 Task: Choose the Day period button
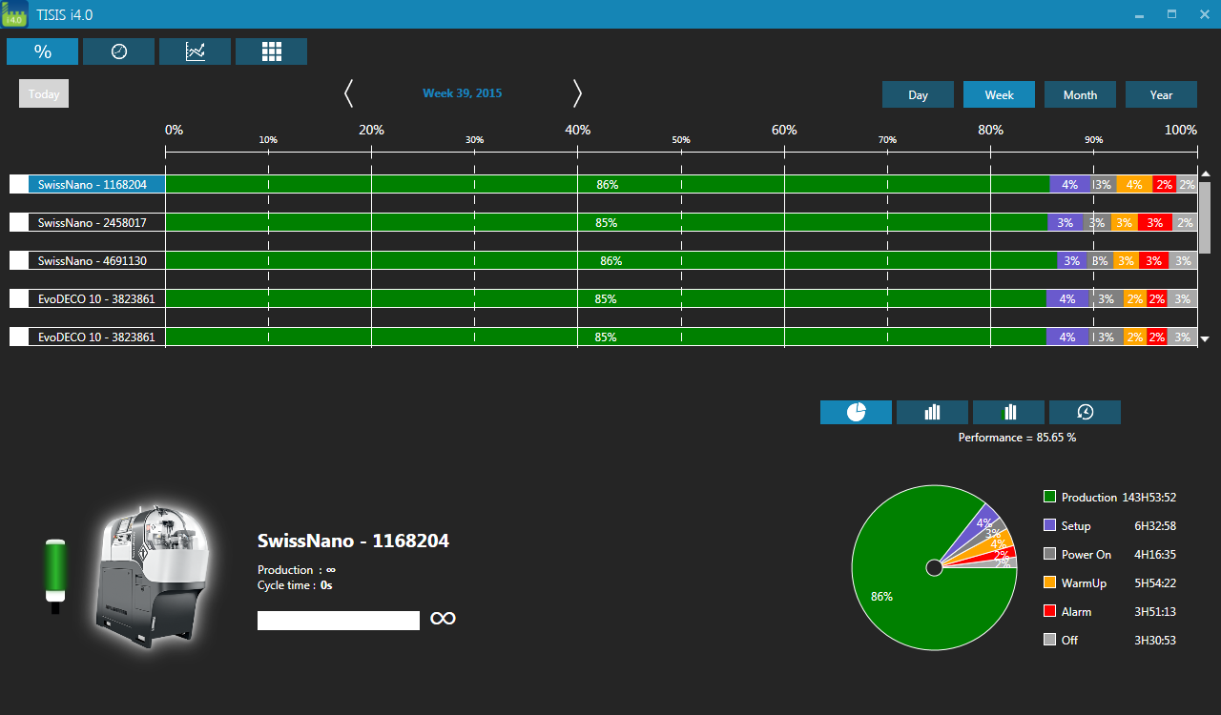tap(918, 94)
